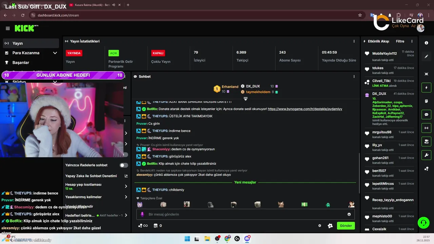The width and height of the screenshot is (434, 244).
Task: Open Filtre in Etkinlik Akışı
Action: coord(400,41)
